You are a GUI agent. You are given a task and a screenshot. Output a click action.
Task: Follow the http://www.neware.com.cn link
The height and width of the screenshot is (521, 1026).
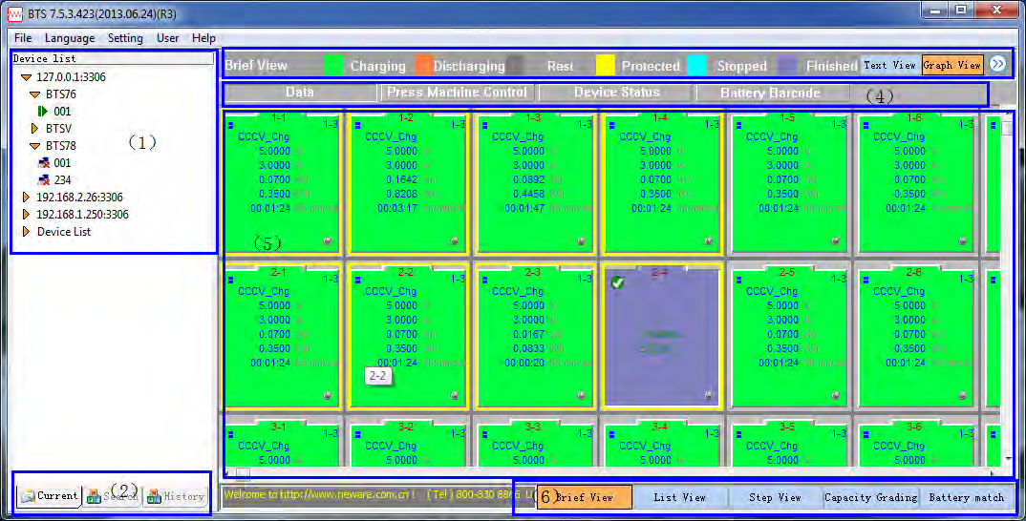(x=347, y=494)
